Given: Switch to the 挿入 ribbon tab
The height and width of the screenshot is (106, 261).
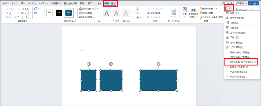Looking at the screenshot, I should tap(23, 4).
